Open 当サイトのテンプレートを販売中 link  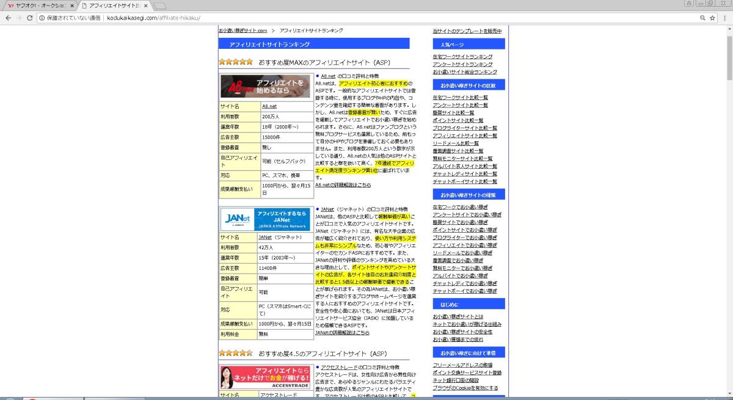coord(467,31)
